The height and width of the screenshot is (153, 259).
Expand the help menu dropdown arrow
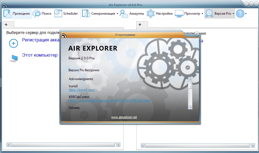(x=246, y=14)
